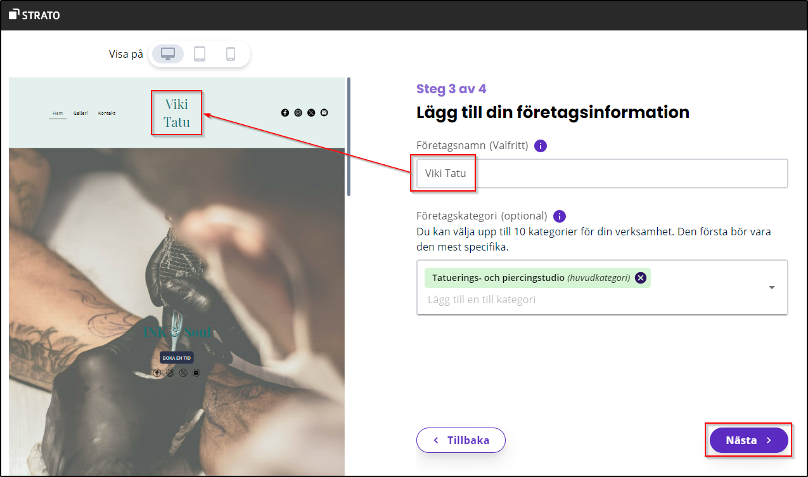808x477 pixels.
Task: Go back with the Tillbaka button
Action: pyautogui.click(x=461, y=440)
